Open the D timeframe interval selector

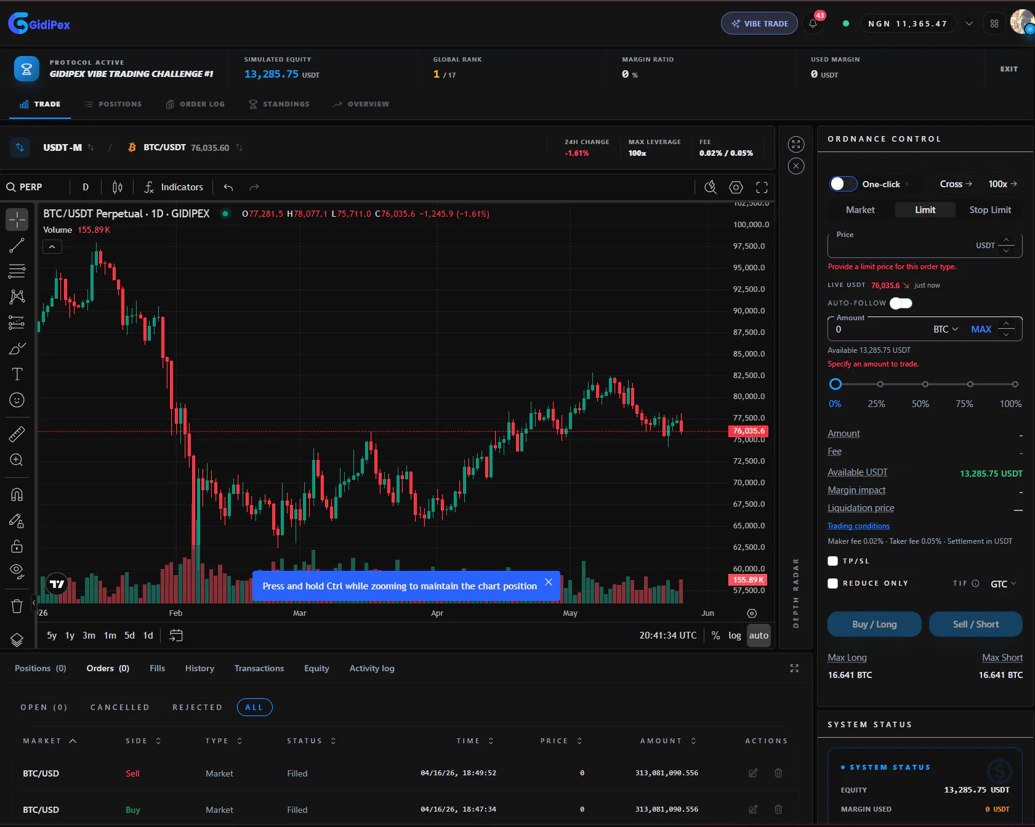(x=86, y=187)
